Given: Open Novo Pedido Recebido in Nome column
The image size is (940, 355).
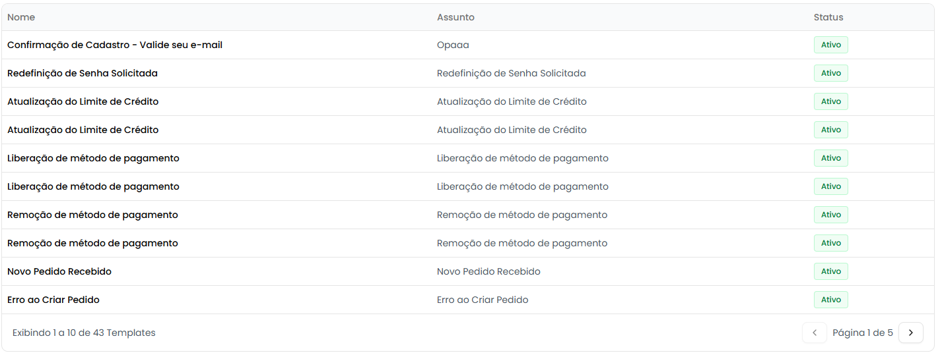Looking at the screenshot, I should pos(59,271).
